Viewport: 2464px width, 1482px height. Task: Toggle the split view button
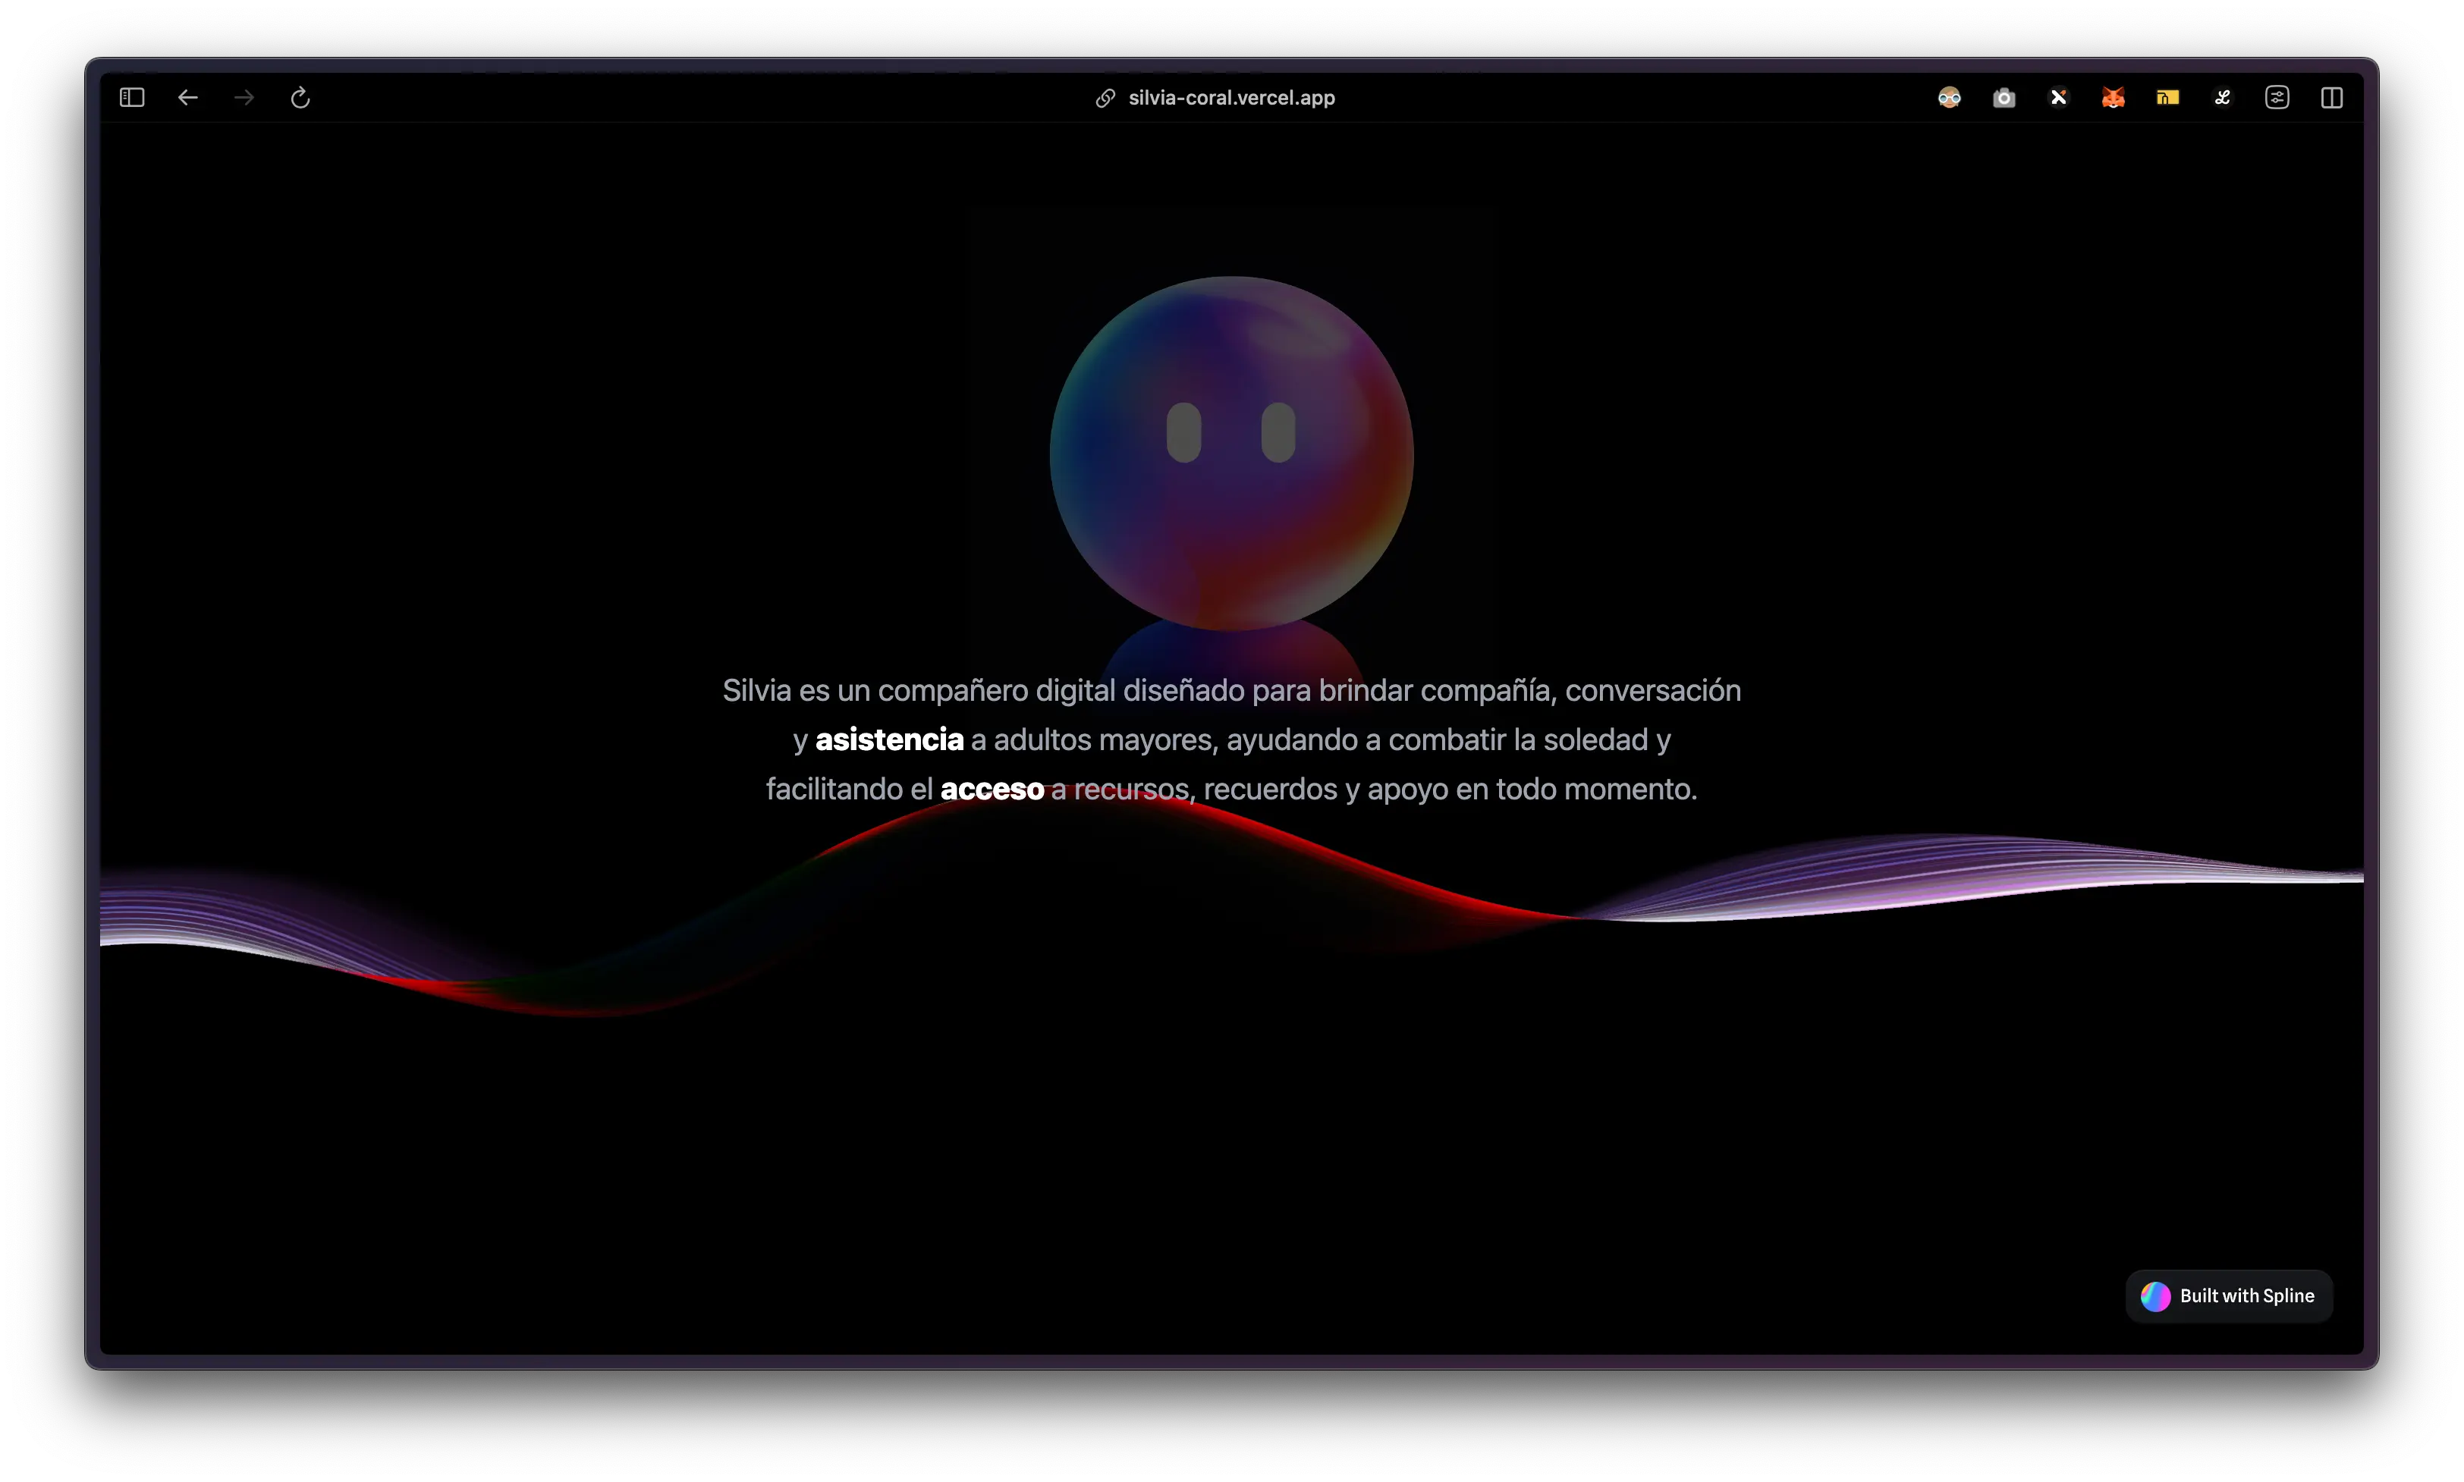tap(2331, 98)
